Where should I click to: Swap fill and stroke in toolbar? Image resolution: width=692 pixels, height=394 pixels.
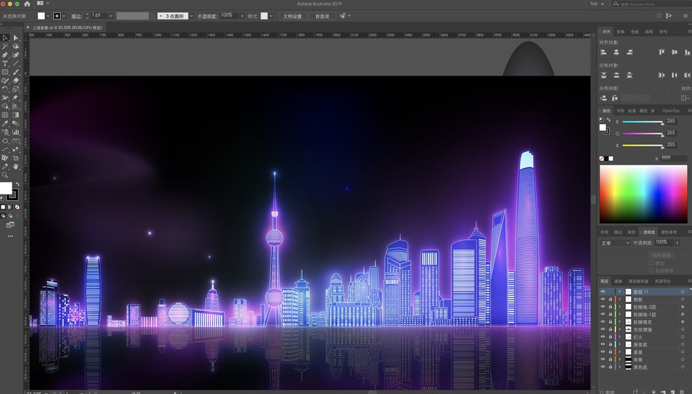[18, 184]
